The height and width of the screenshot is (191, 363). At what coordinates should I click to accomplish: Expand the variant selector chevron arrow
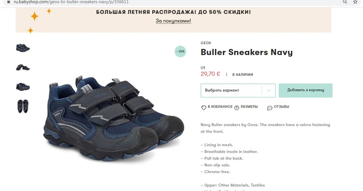[269, 90]
